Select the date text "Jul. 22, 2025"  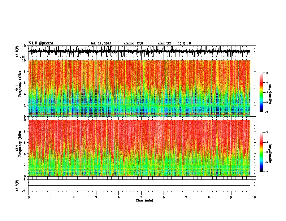101,43
